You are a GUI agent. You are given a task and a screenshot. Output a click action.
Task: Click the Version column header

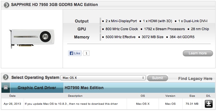click(170, 96)
